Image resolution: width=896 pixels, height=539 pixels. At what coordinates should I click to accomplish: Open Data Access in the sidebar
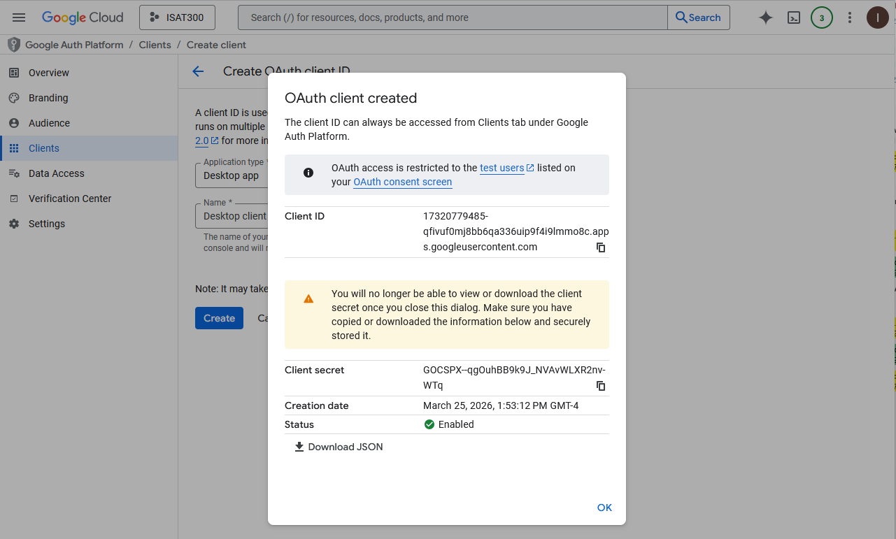pyautogui.click(x=56, y=173)
